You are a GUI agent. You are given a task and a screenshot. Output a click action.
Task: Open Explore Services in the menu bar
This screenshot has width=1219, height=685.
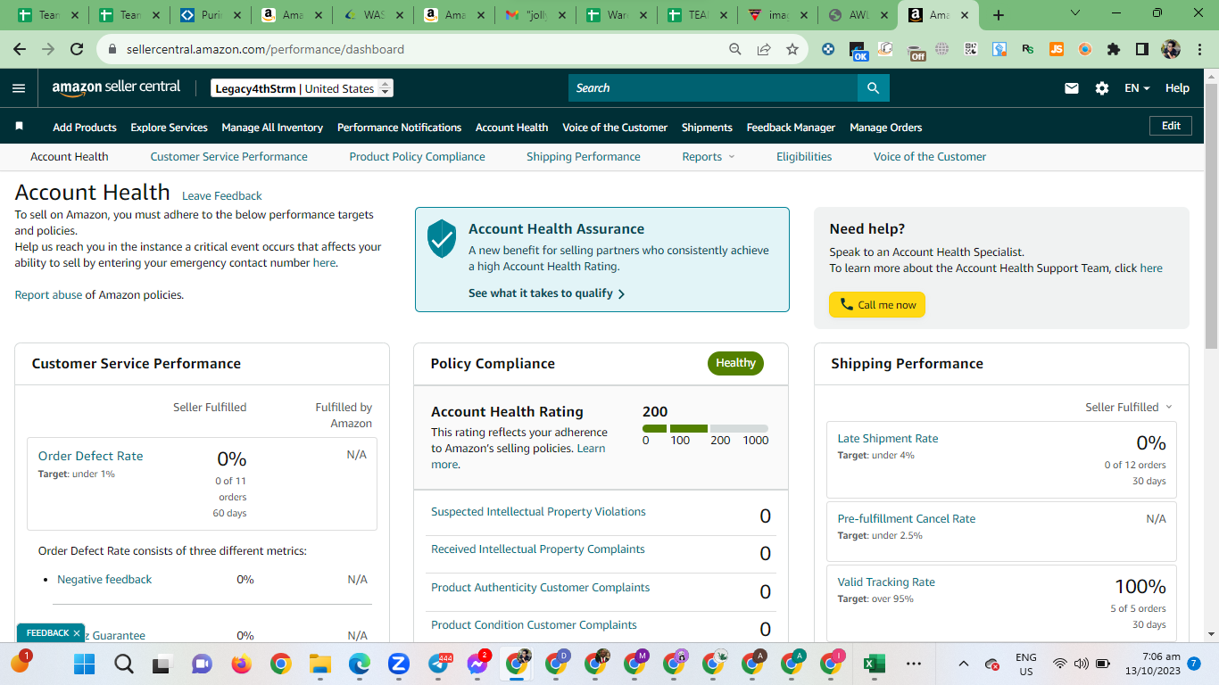pos(169,128)
